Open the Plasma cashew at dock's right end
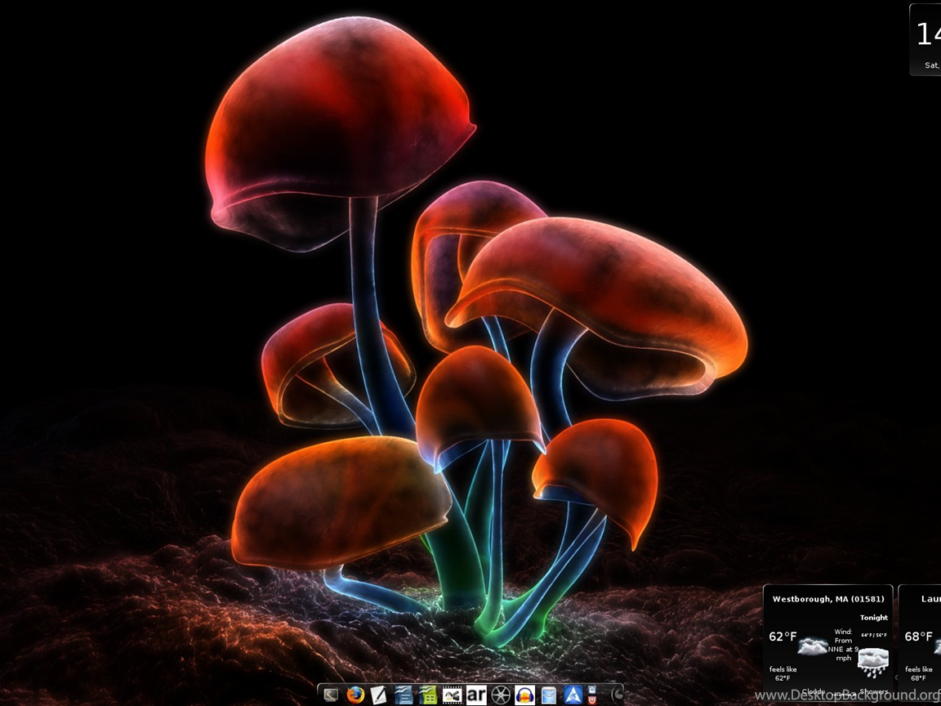This screenshot has height=706, width=941. (616, 695)
